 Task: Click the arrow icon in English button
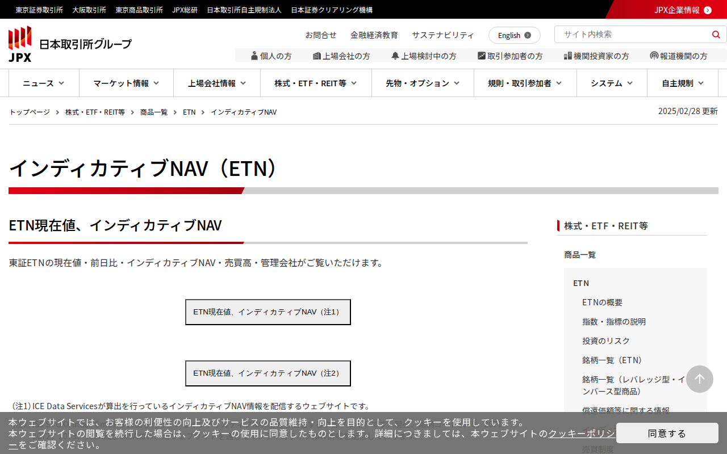point(528,35)
